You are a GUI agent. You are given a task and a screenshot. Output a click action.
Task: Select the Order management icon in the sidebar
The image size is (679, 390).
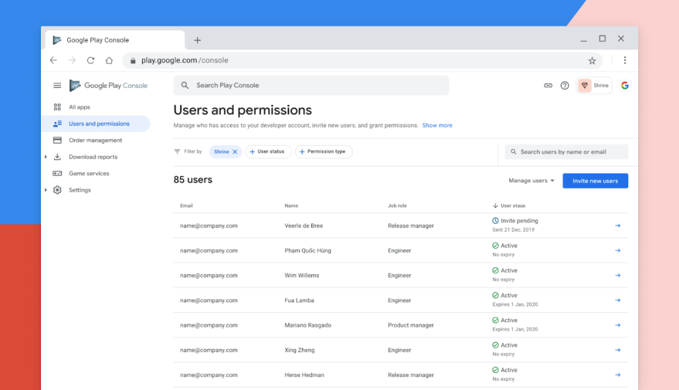tap(57, 140)
